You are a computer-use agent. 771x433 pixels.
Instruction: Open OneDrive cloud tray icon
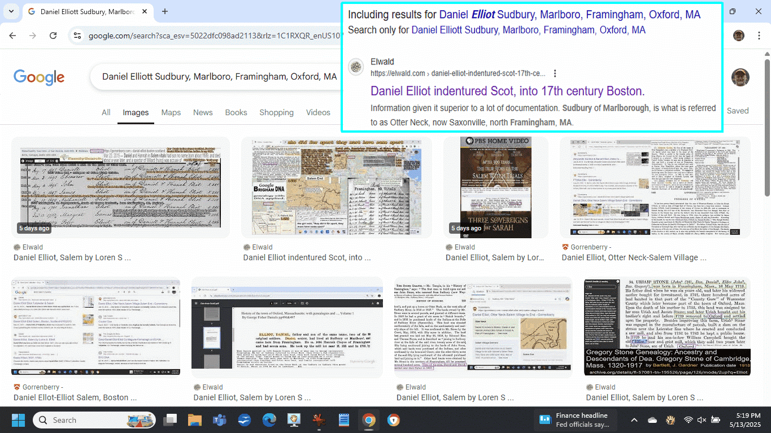click(652, 420)
